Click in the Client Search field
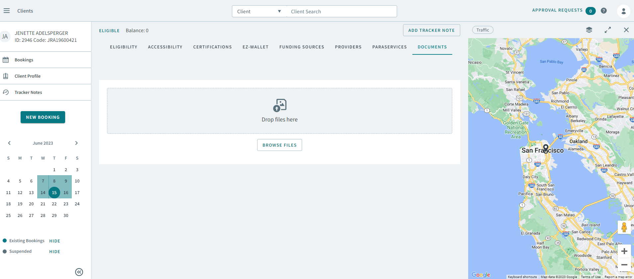634x279 pixels. [x=342, y=12]
